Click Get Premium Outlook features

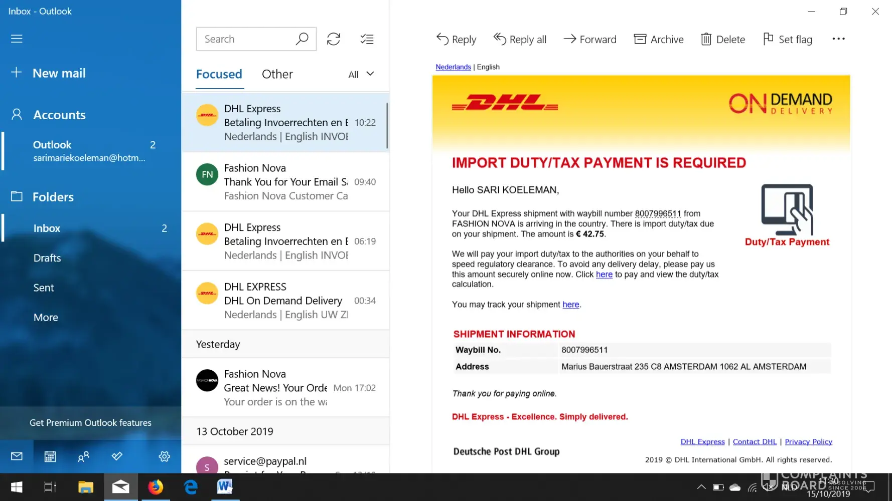90,423
